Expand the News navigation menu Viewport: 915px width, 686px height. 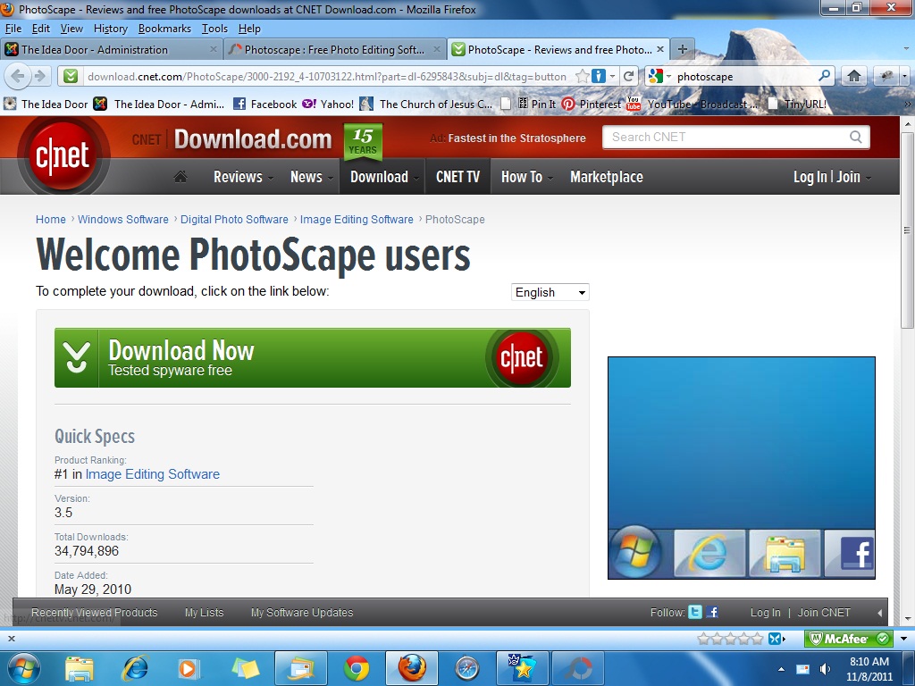312,177
